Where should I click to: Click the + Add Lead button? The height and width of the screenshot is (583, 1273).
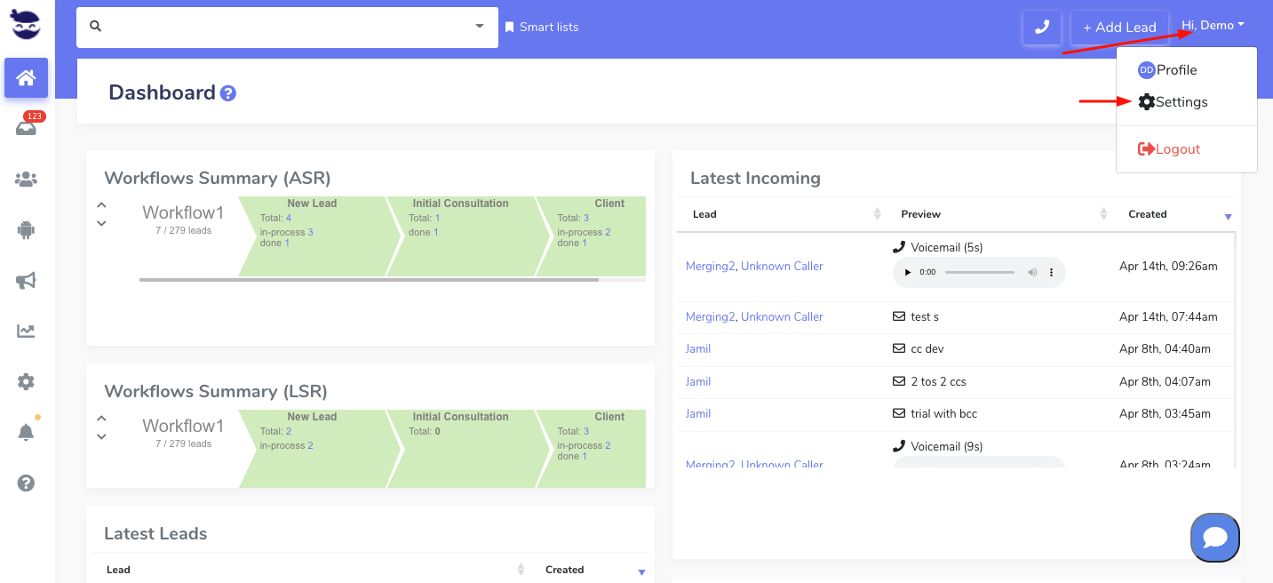[x=1118, y=28]
